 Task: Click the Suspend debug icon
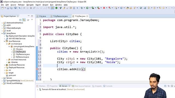pyautogui.click(x=27, y=8)
